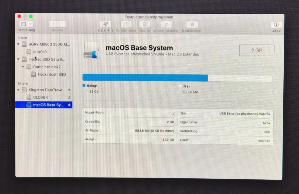Click the Mount-Point row label
The height and width of the screenshot is (194, 299).
(x=94, y=113)
